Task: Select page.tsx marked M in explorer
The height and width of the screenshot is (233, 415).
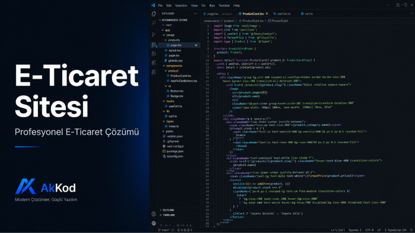Action: [x=179, y=46]
